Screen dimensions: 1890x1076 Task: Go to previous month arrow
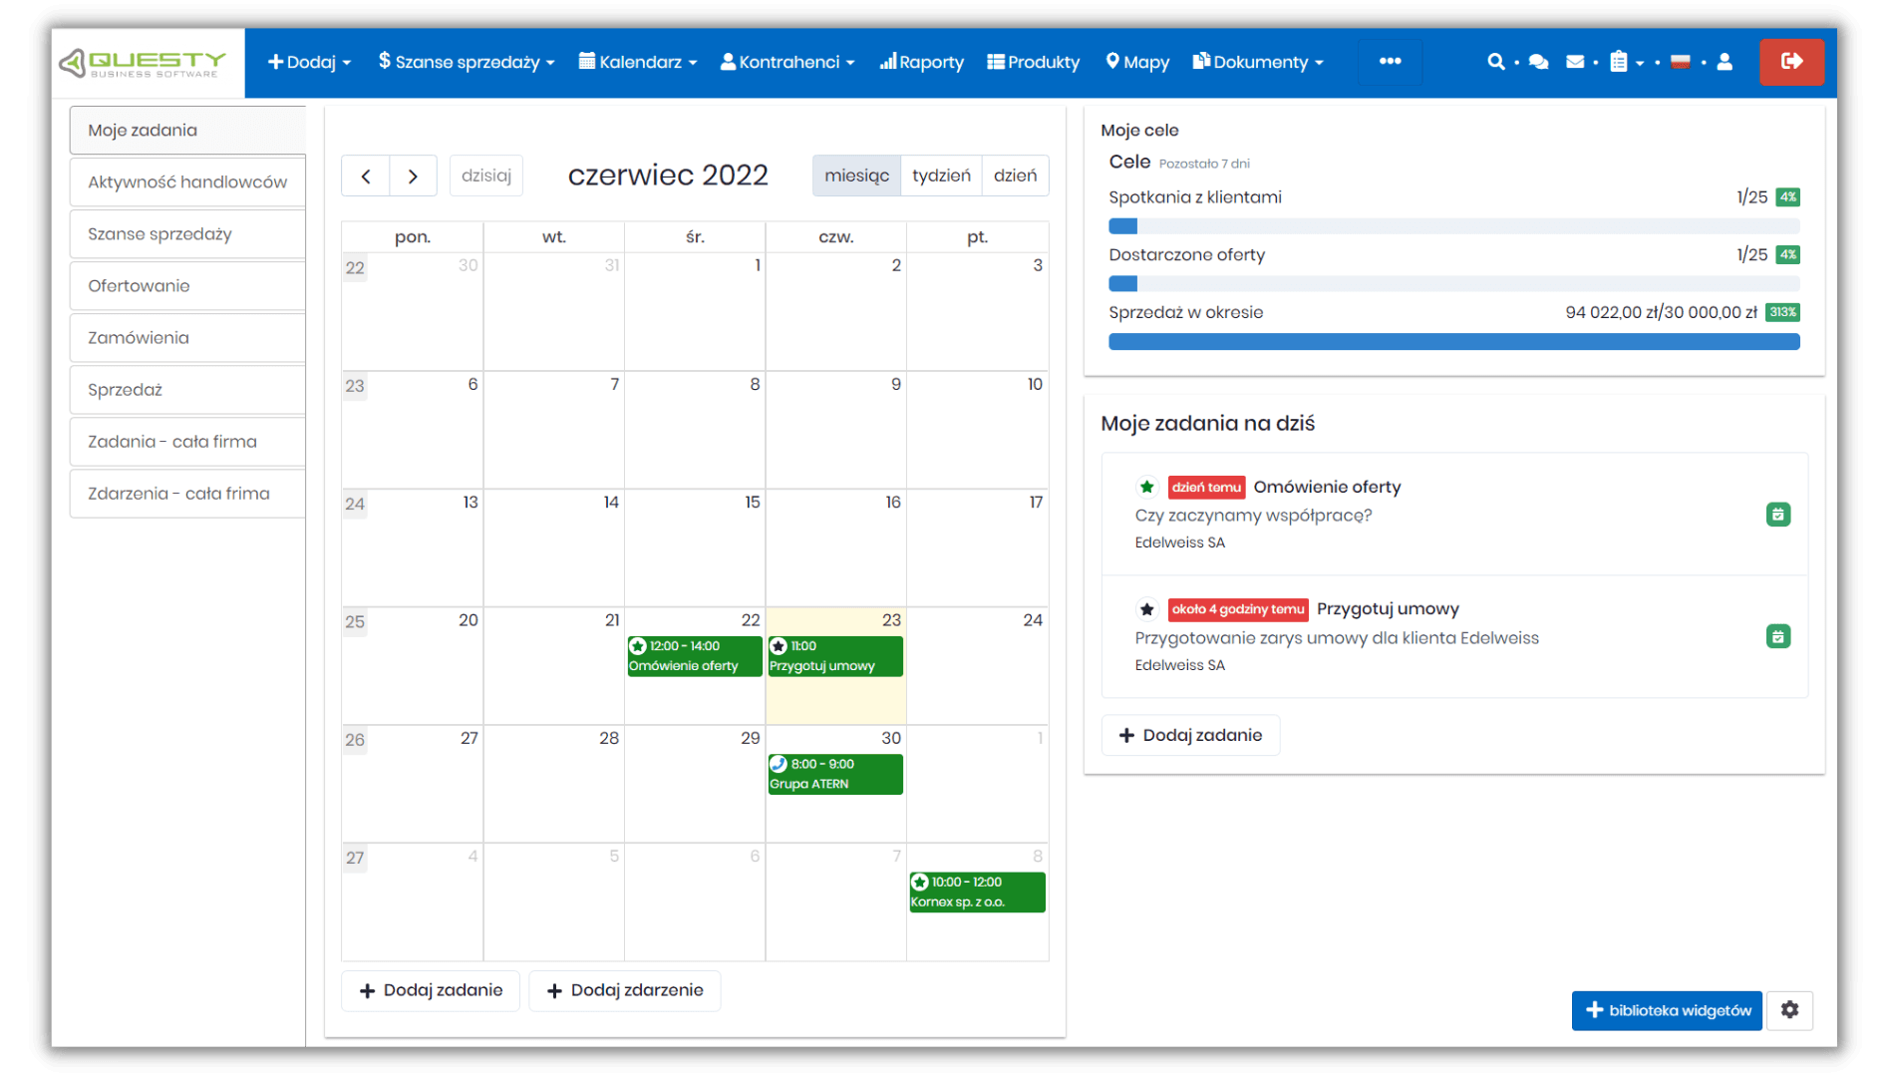[366, 176]
